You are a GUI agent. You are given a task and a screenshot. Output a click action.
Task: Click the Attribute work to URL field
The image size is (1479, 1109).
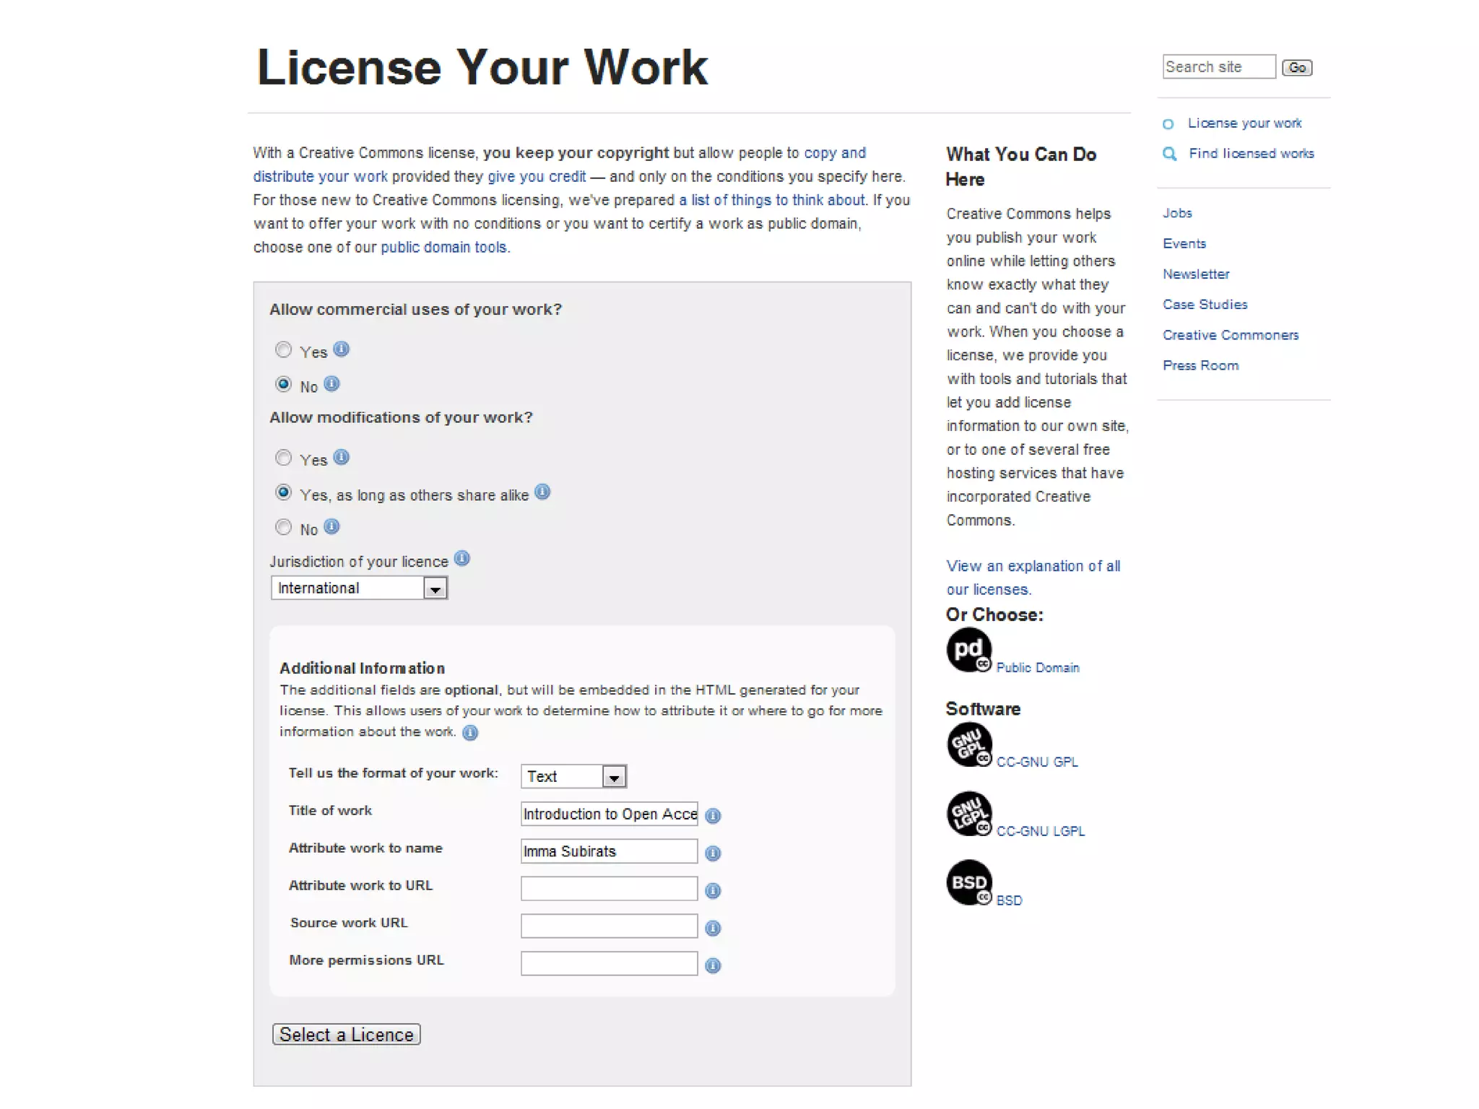609,889
